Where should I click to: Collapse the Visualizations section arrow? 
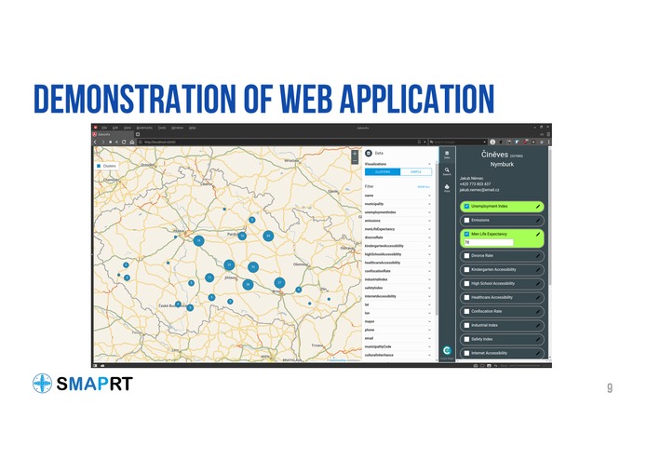coord(429,164)
